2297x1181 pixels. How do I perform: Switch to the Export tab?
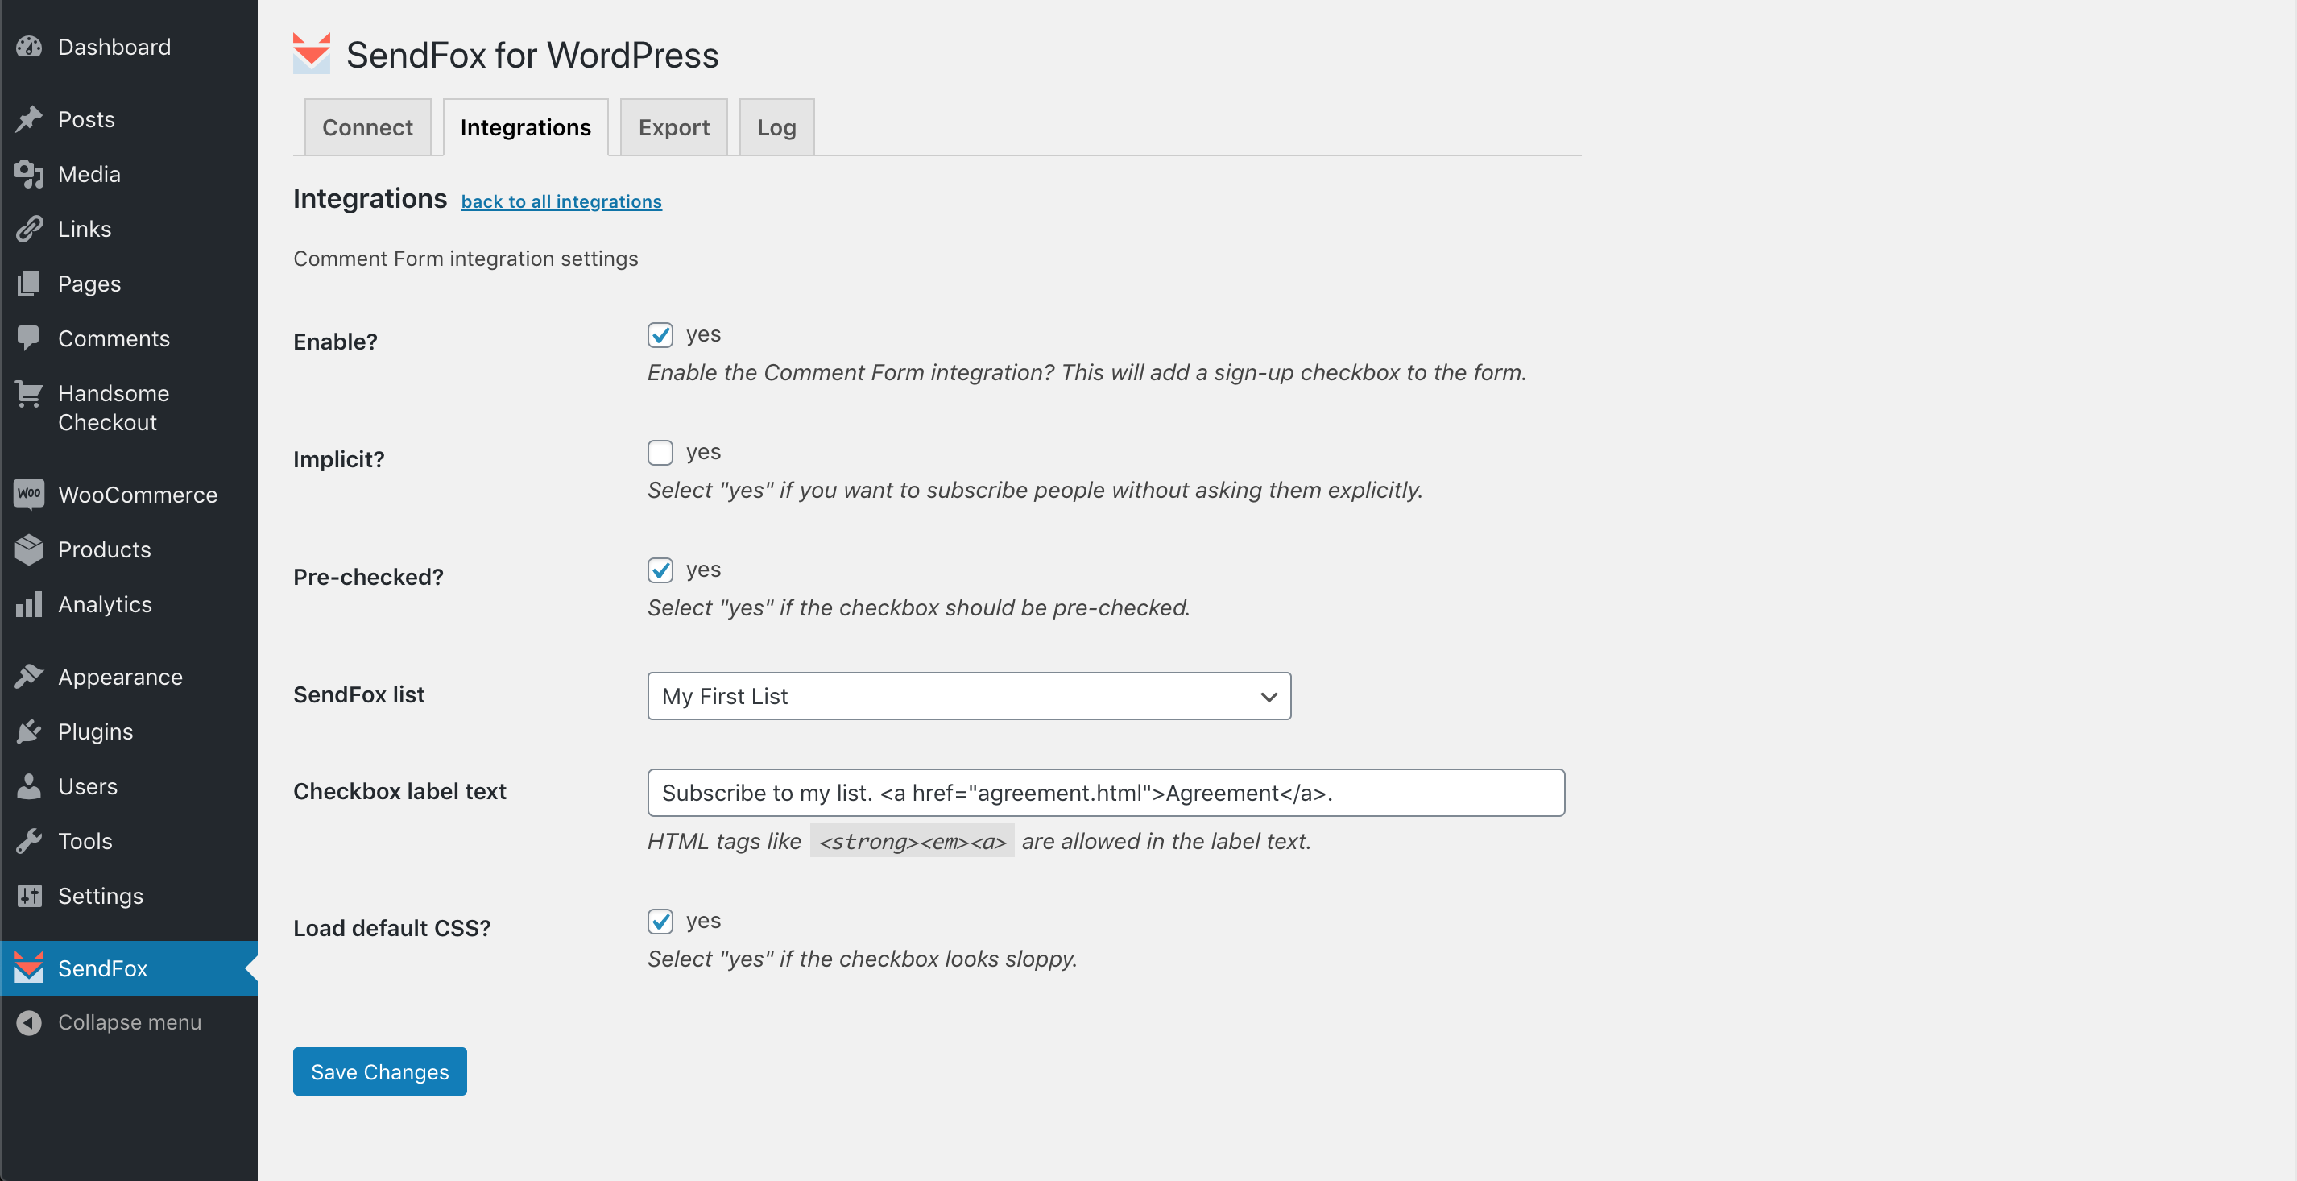click(673, 125)
